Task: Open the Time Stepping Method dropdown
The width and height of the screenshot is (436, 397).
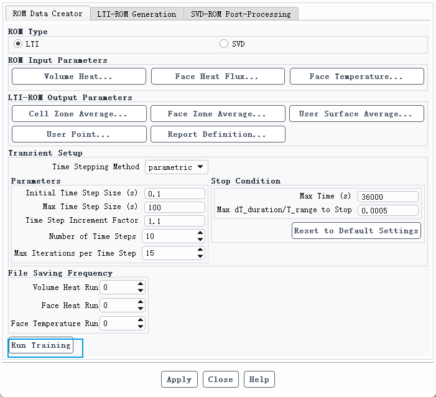Action: [x=177, y=167]
